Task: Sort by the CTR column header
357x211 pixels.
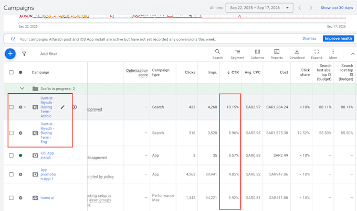Action: 233,72
